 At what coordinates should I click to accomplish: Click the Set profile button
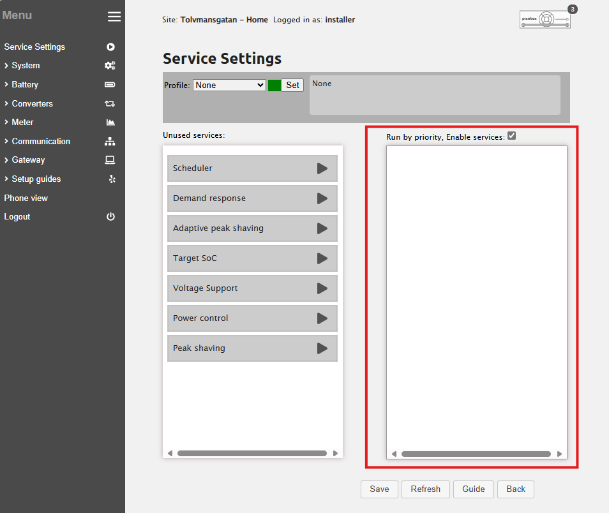[x=292, y=85]
